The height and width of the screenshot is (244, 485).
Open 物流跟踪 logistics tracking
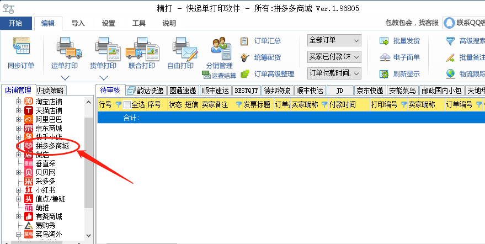point(465,74)
